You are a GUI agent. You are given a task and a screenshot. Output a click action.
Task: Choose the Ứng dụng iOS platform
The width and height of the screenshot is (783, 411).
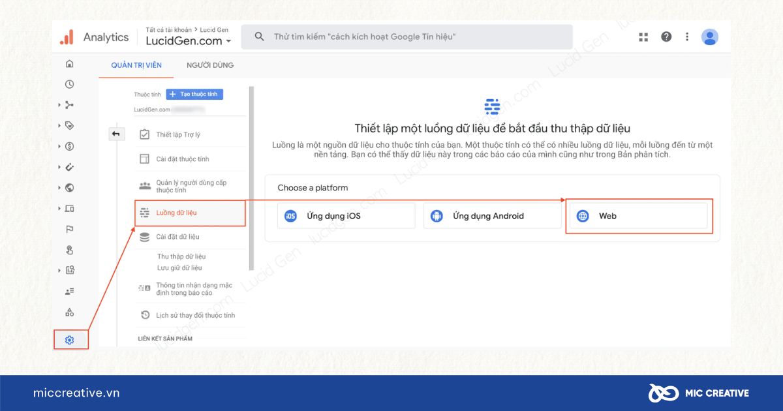(346, 216)
